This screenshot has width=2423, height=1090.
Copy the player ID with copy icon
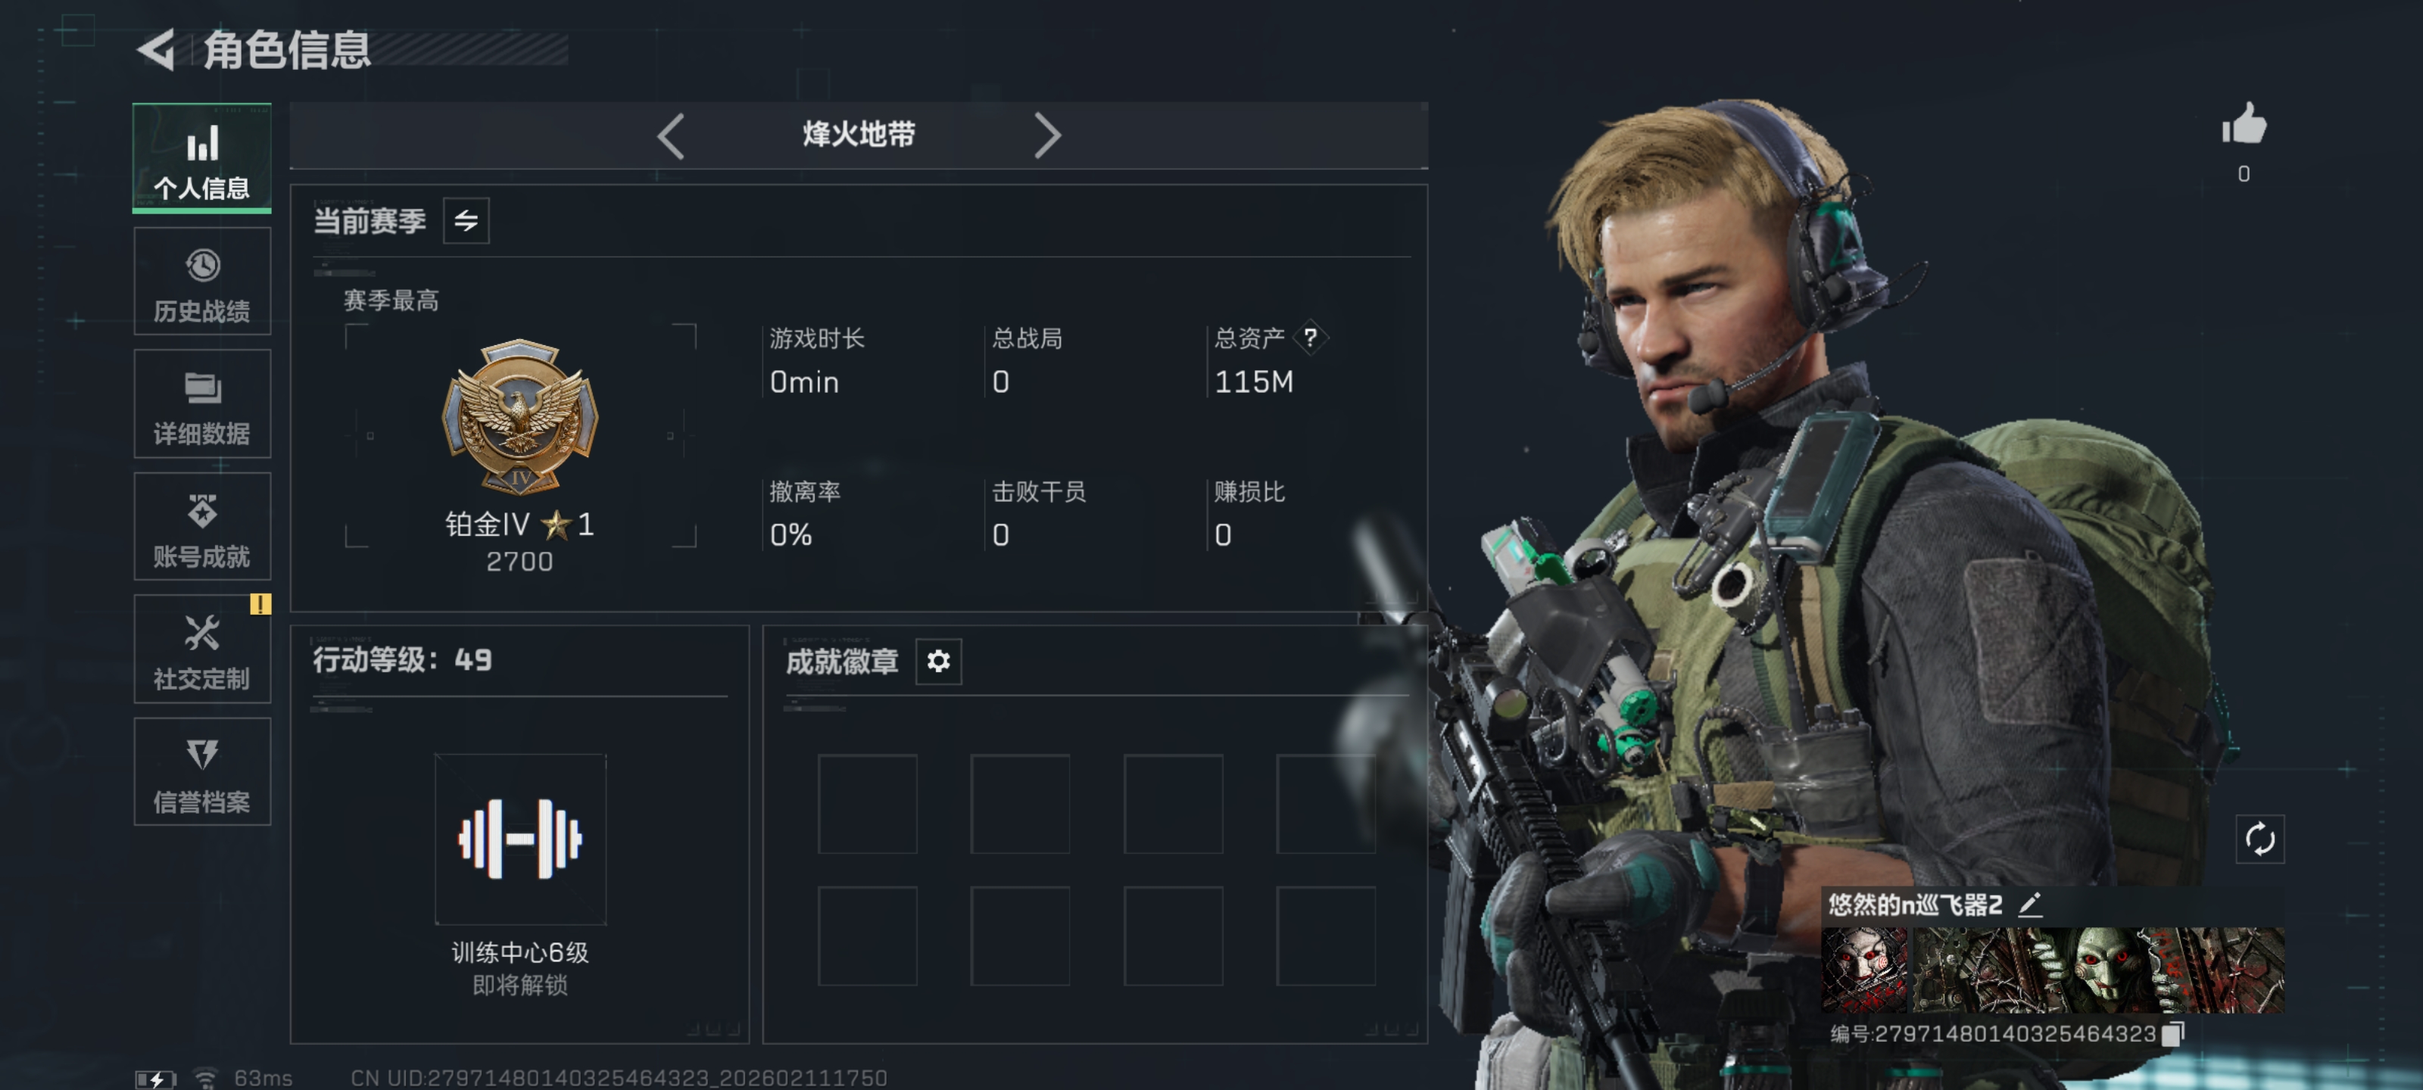coord(2173,1033)
